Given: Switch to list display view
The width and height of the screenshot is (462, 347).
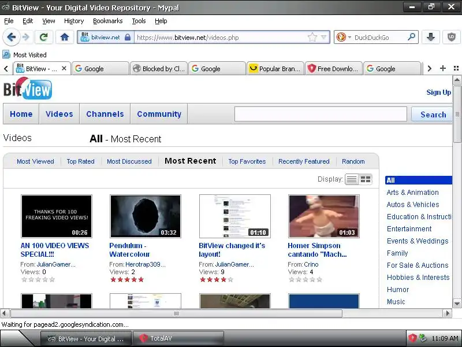Looking at the screenshot, I should pos(352,179).
